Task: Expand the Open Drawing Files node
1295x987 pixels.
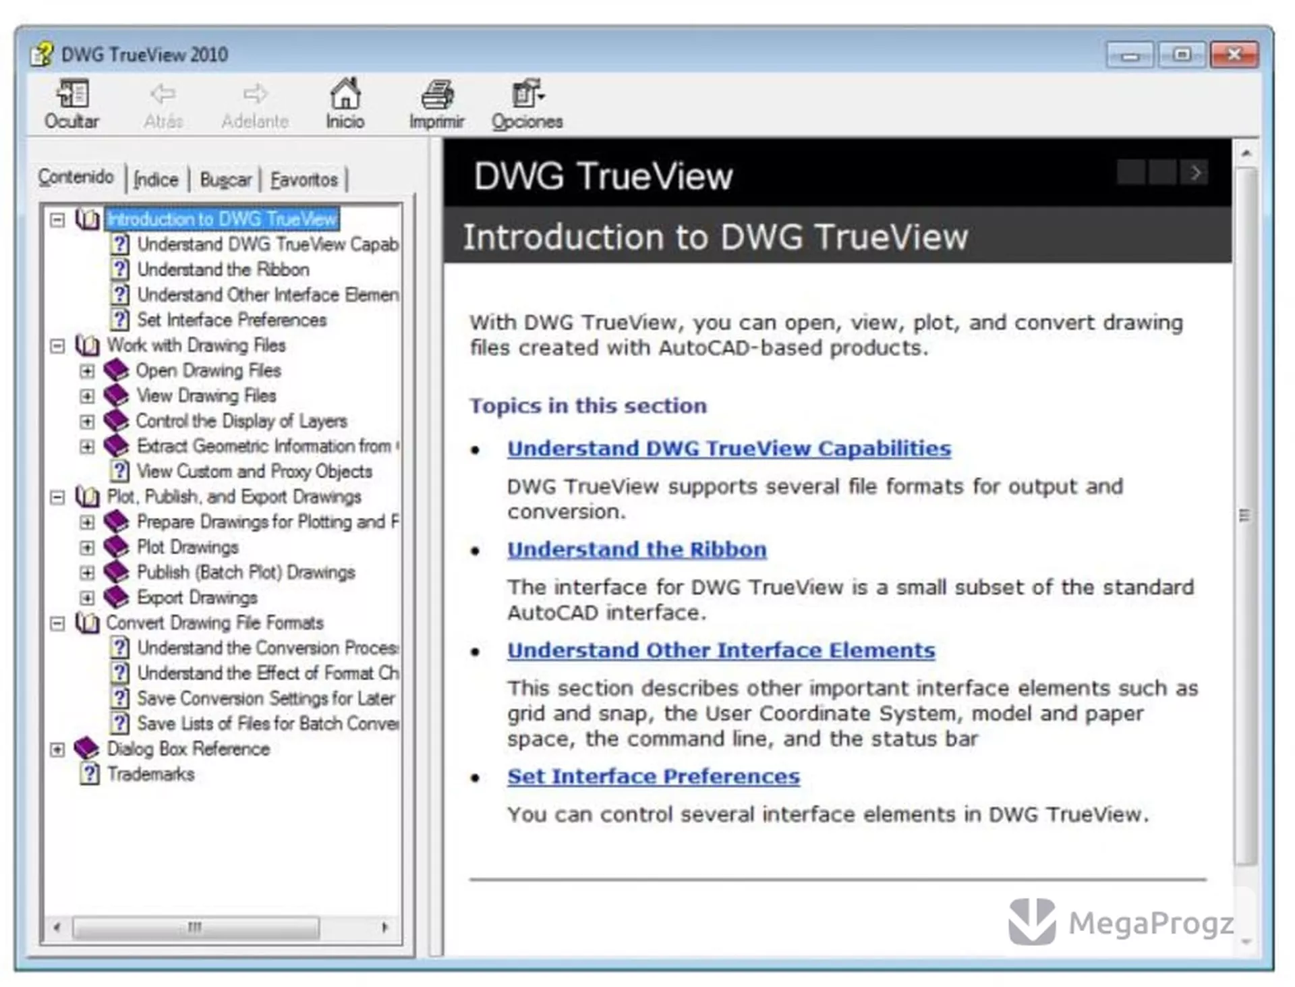Action: tap(87, 371)
